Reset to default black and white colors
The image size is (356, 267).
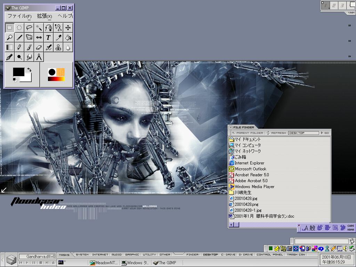(15, 80)
